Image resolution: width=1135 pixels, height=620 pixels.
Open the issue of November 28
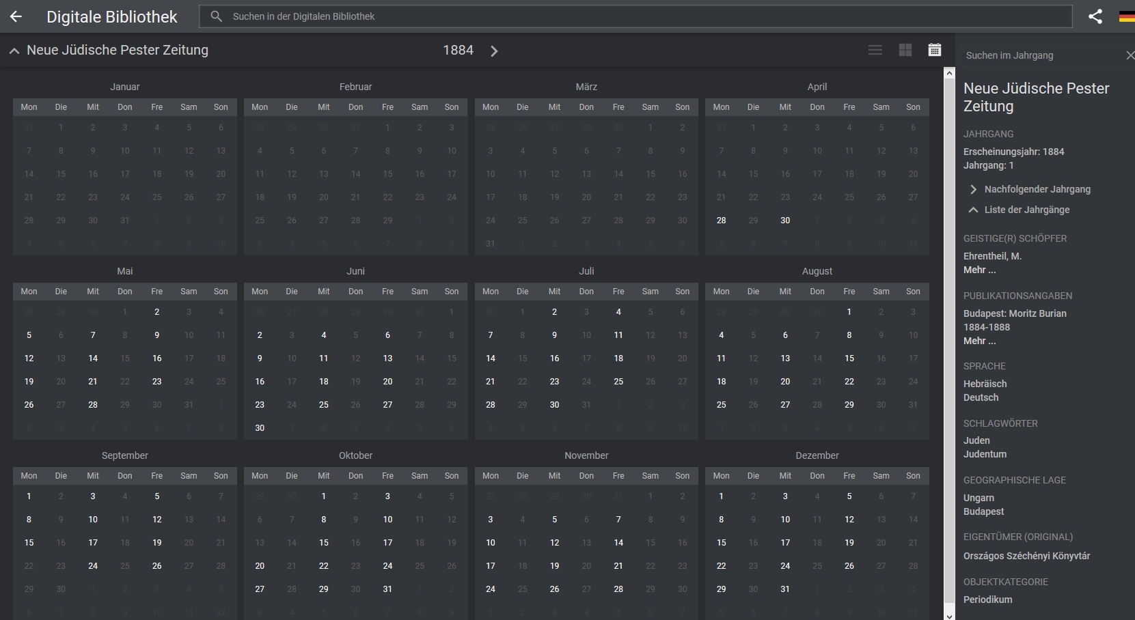[x=618, y=589]
